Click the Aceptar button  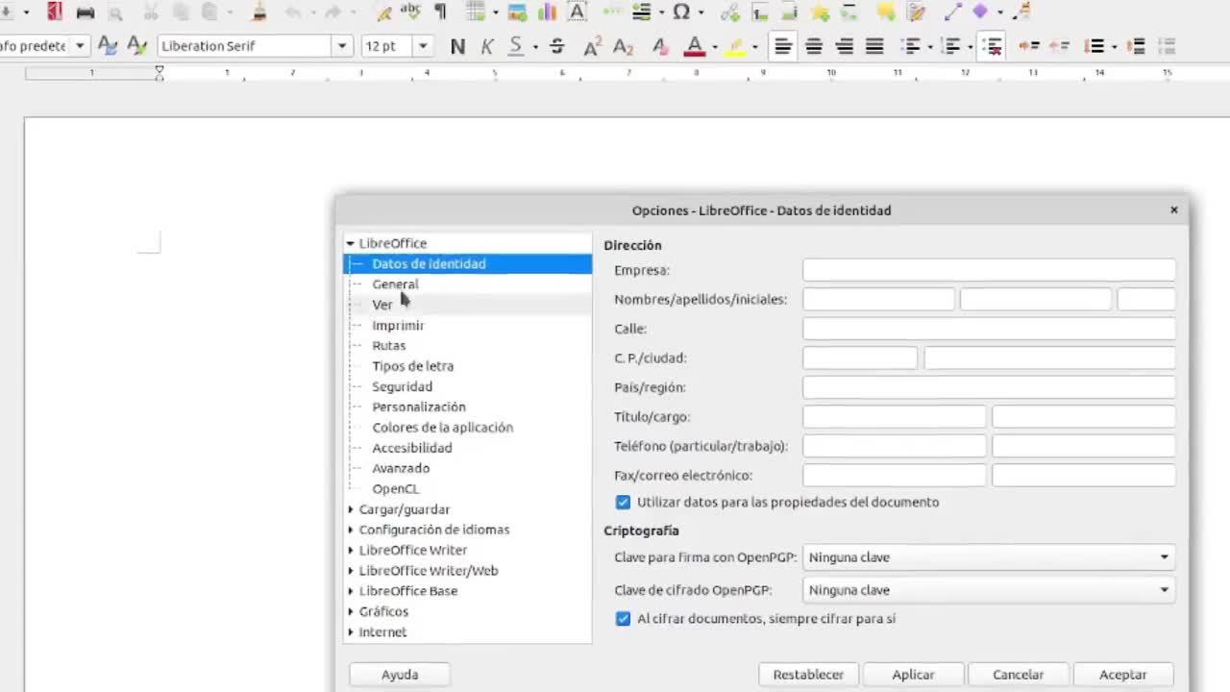tap(1122, 675)
